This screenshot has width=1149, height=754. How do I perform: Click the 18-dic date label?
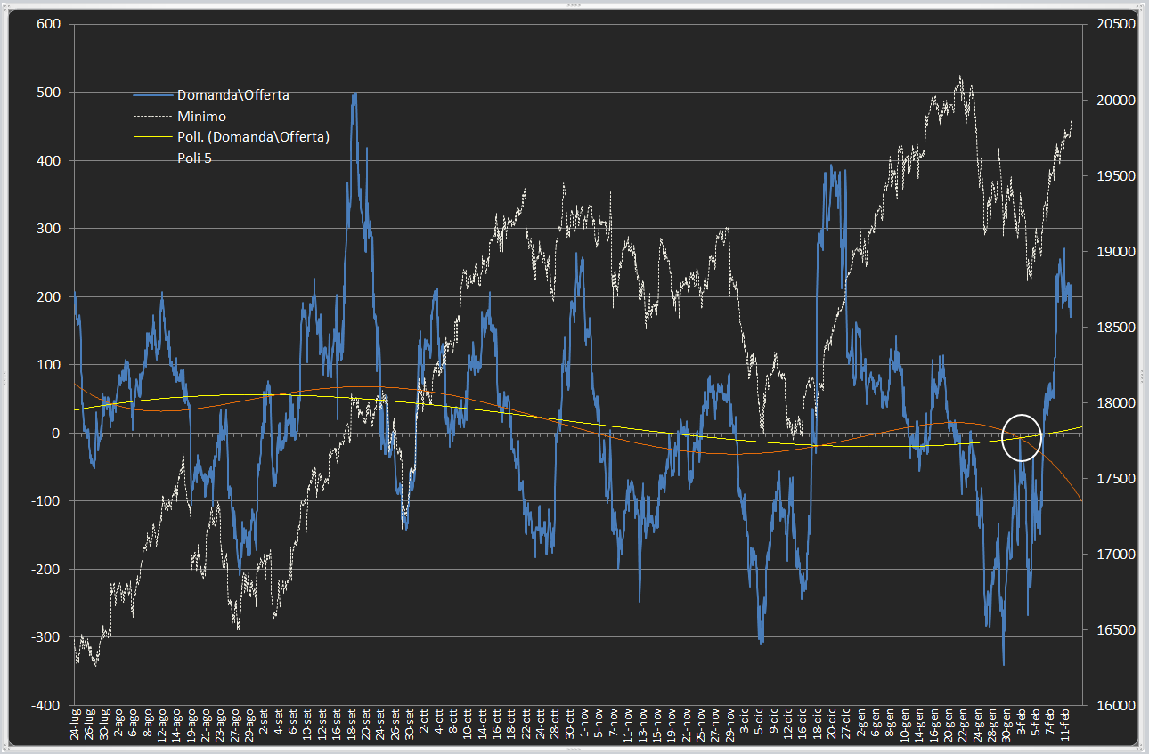click(x=817, y=724)
